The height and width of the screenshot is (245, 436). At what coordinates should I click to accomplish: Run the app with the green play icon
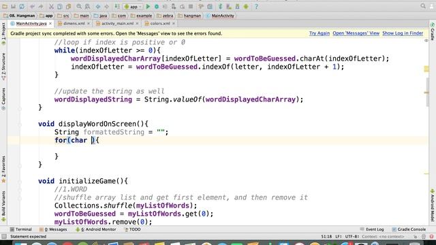click(x=148, y=6)
